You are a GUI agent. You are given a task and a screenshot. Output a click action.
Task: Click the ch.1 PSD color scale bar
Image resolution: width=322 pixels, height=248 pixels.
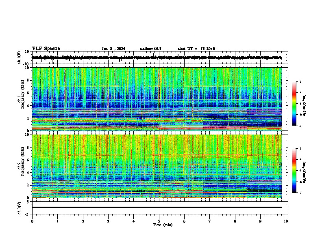(294, 104)
